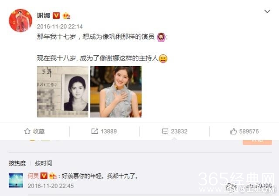This screenshot has width=279, height=196.
Task: Click the orange comment submit button
Action: point(257,142)
